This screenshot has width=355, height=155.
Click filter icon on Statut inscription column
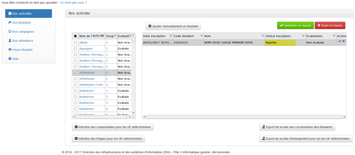(x=303, y=36)
